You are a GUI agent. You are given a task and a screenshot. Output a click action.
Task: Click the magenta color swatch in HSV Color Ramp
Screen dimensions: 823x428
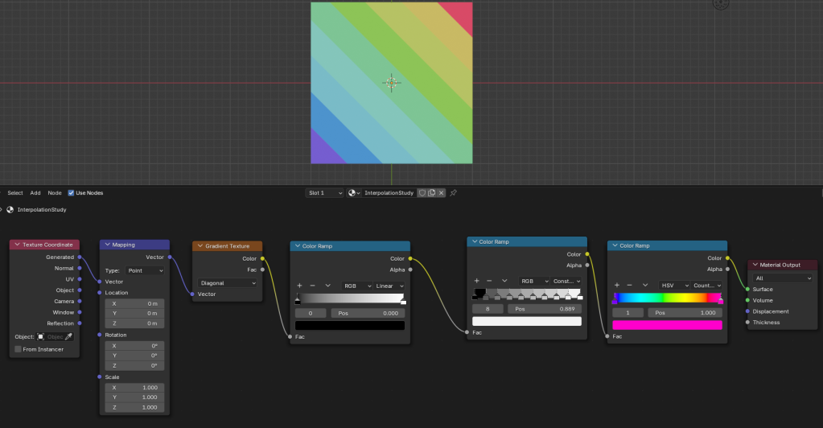667,325
